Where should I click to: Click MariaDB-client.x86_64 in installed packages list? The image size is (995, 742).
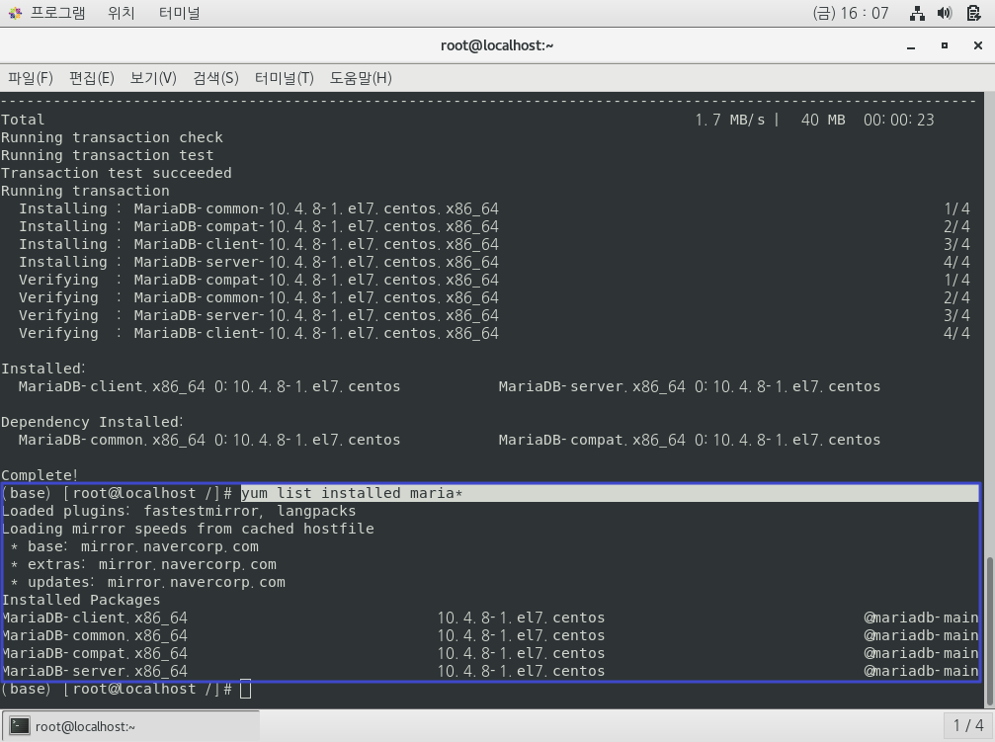click(x=95, y=618)
